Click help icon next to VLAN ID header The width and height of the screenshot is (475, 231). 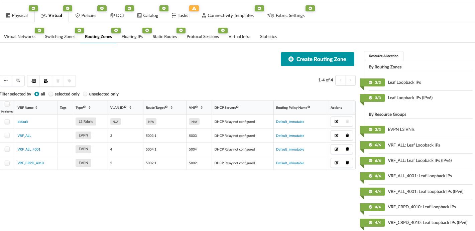coord(125,107)
